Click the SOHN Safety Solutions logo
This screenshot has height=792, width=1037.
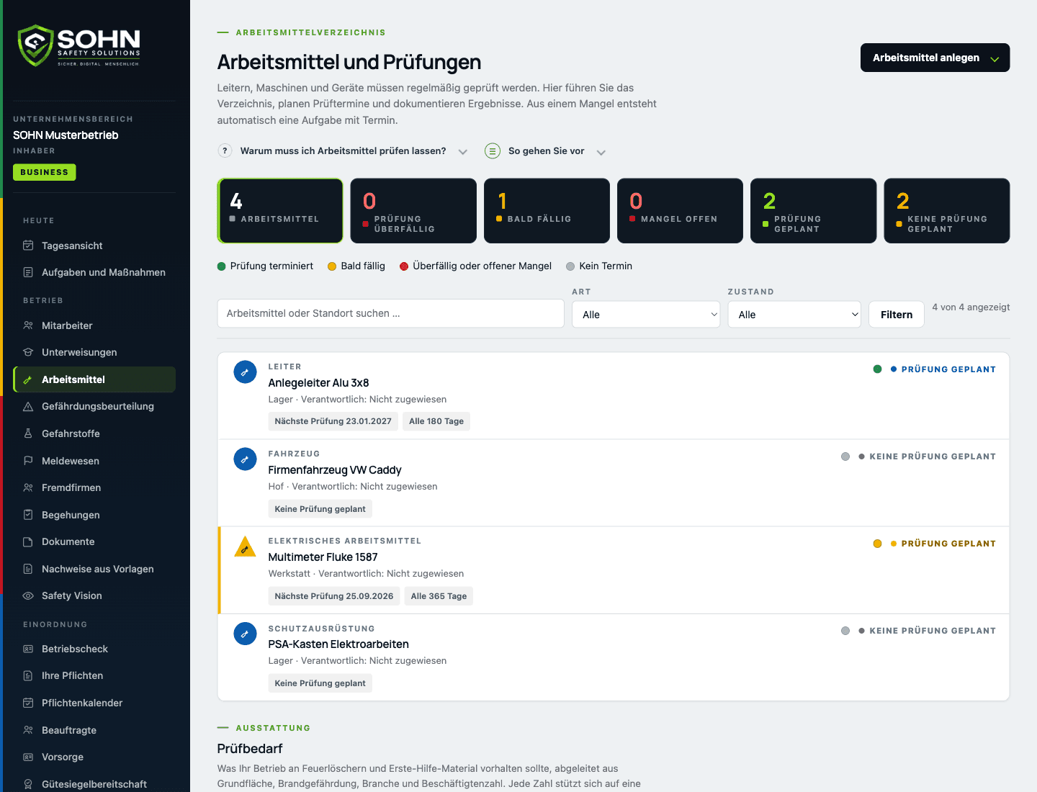(x=79, y=45)
